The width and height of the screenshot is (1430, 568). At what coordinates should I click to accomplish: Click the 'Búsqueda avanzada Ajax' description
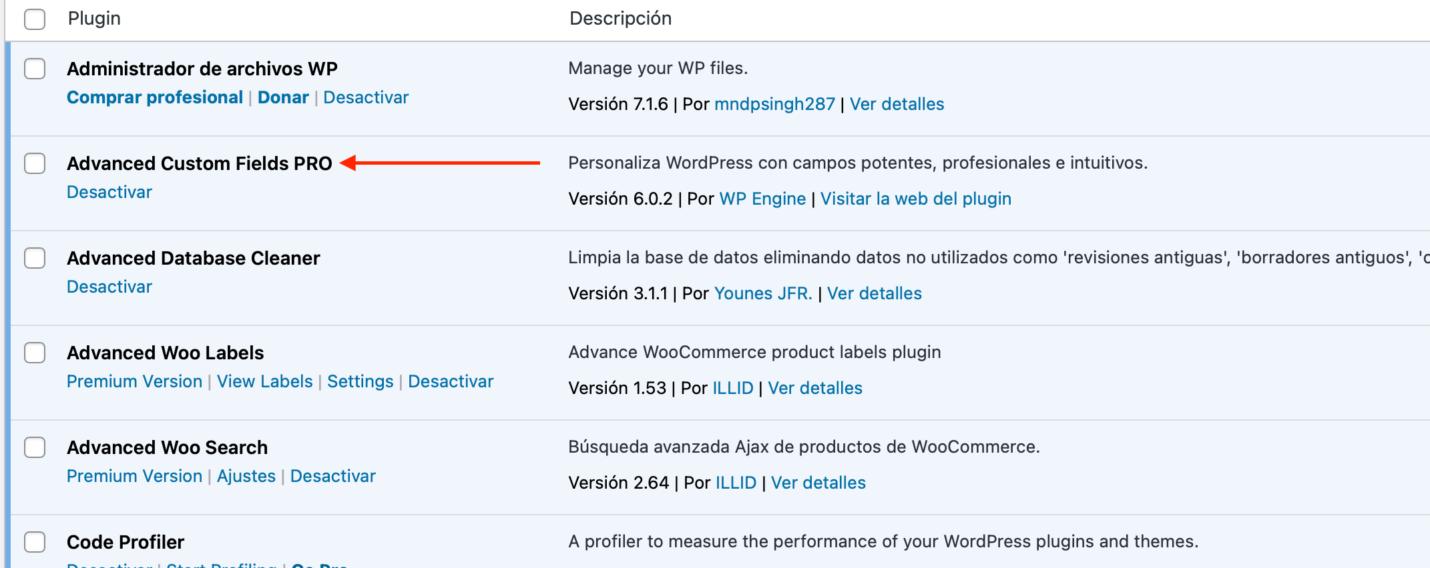[x=804, y=447]
